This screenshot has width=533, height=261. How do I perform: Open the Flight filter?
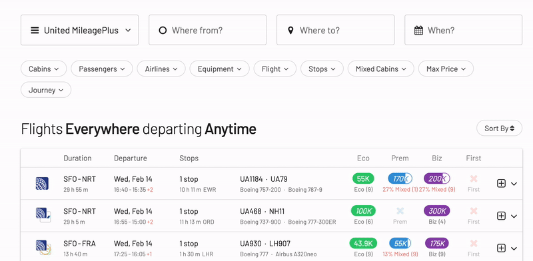(275, 69)
